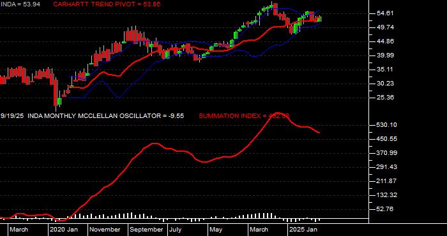Click the 44.86 price axis value
Screen dimensions: 447x236
click(386, 41)
